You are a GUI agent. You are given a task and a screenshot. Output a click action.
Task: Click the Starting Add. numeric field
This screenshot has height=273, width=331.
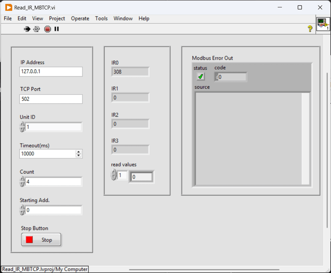click(x=54, y=210)
